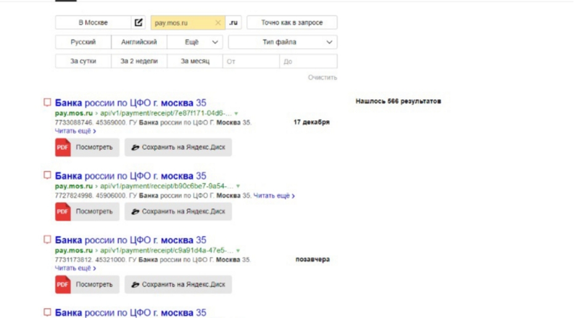574x318 pixels.
Task: Open result title above receipt b90c6be7
Action: pos(131,176)
